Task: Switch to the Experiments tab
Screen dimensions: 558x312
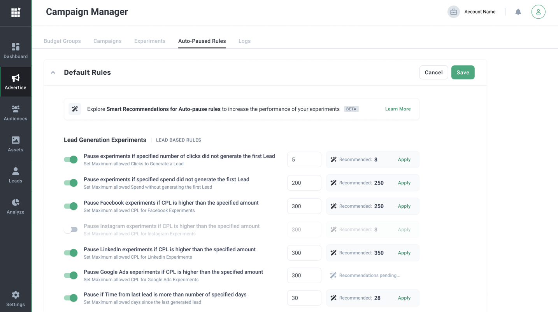Action: (x=150, y=41)
